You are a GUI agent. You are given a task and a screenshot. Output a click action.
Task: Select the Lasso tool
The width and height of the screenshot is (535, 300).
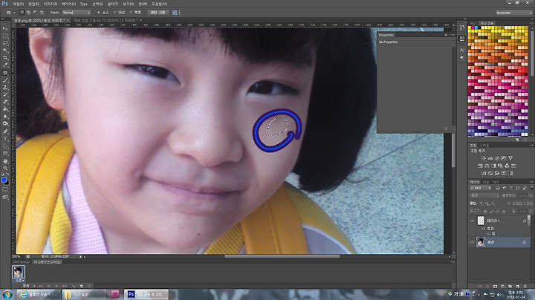coord(5,43)
